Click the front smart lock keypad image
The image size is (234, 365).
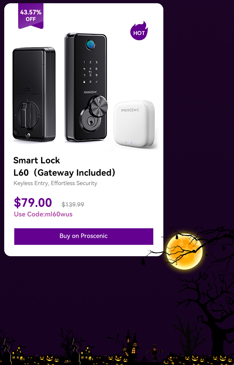pyautogui.click(x=86, y=87)
